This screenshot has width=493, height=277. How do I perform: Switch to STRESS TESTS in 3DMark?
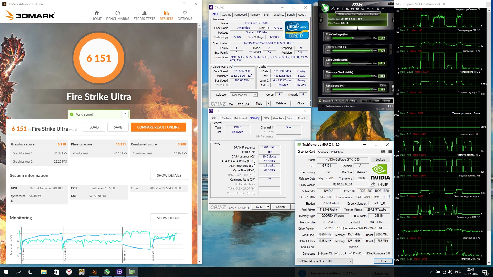click(x=144, y=16)
